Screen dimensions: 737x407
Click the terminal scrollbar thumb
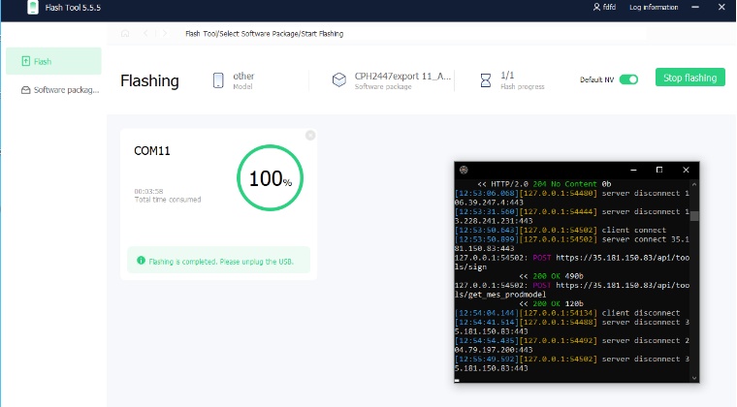coord(694,215)
